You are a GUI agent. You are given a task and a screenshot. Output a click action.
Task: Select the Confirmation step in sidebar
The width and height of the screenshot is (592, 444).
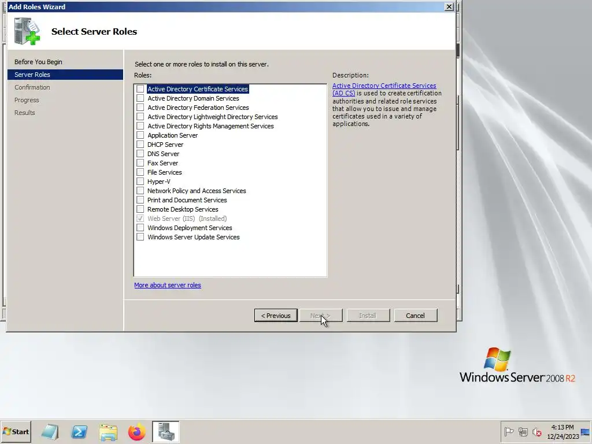(32, 87)
